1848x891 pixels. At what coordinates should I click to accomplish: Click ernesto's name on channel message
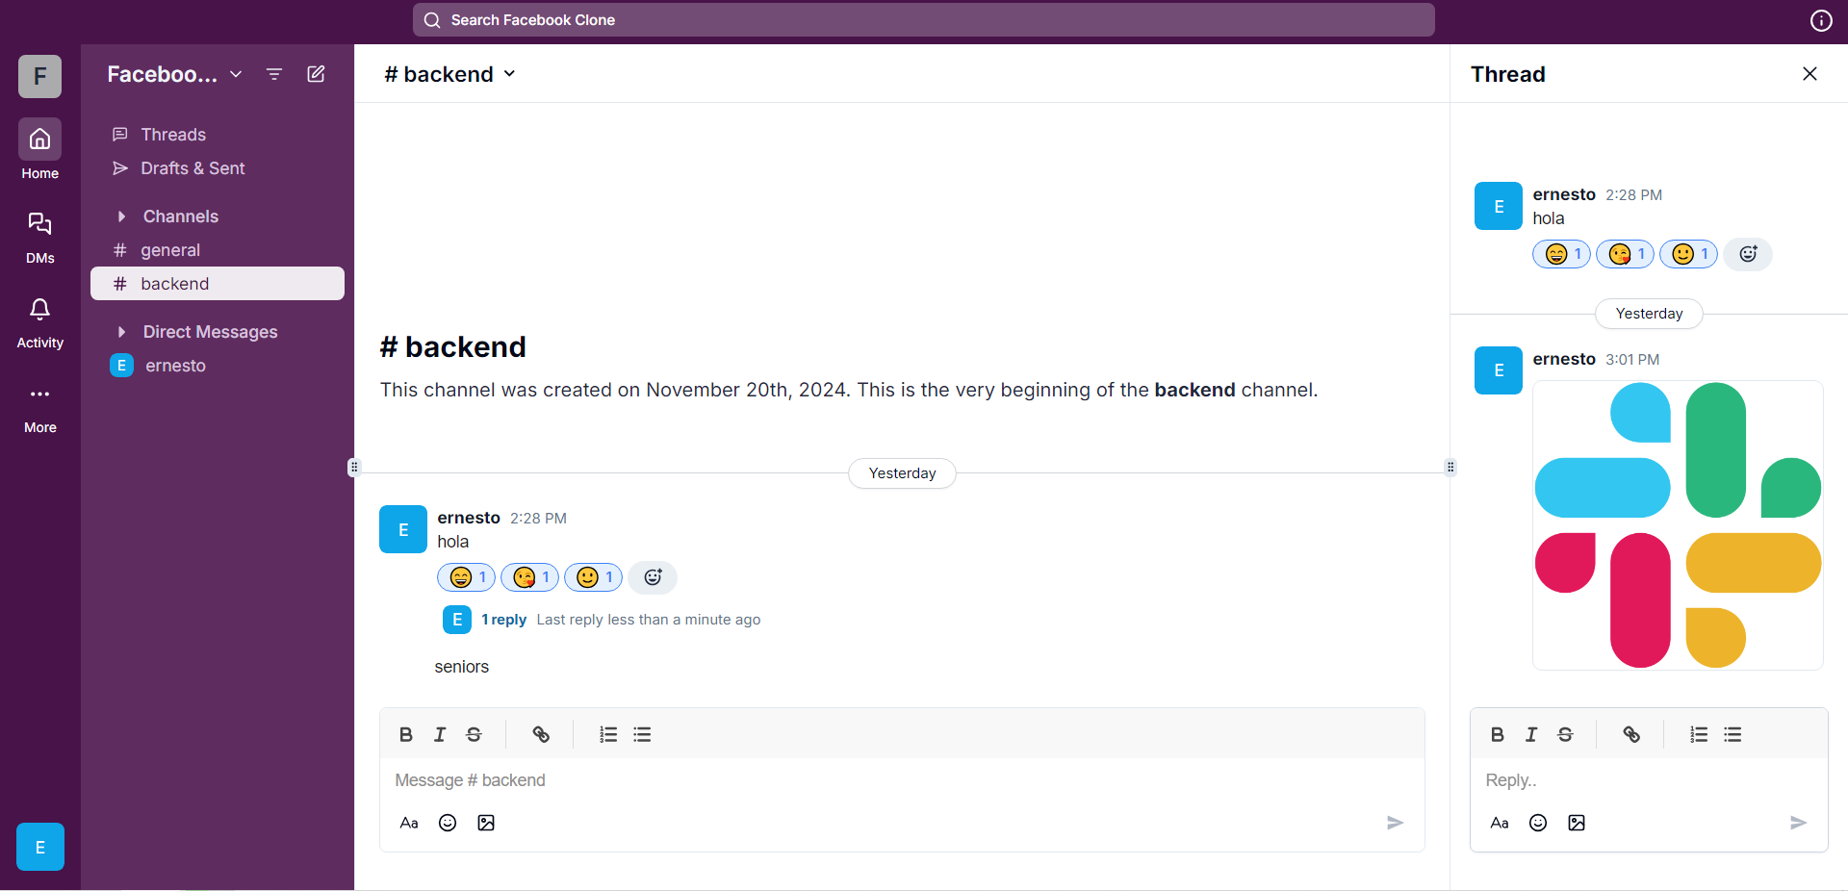469,518
